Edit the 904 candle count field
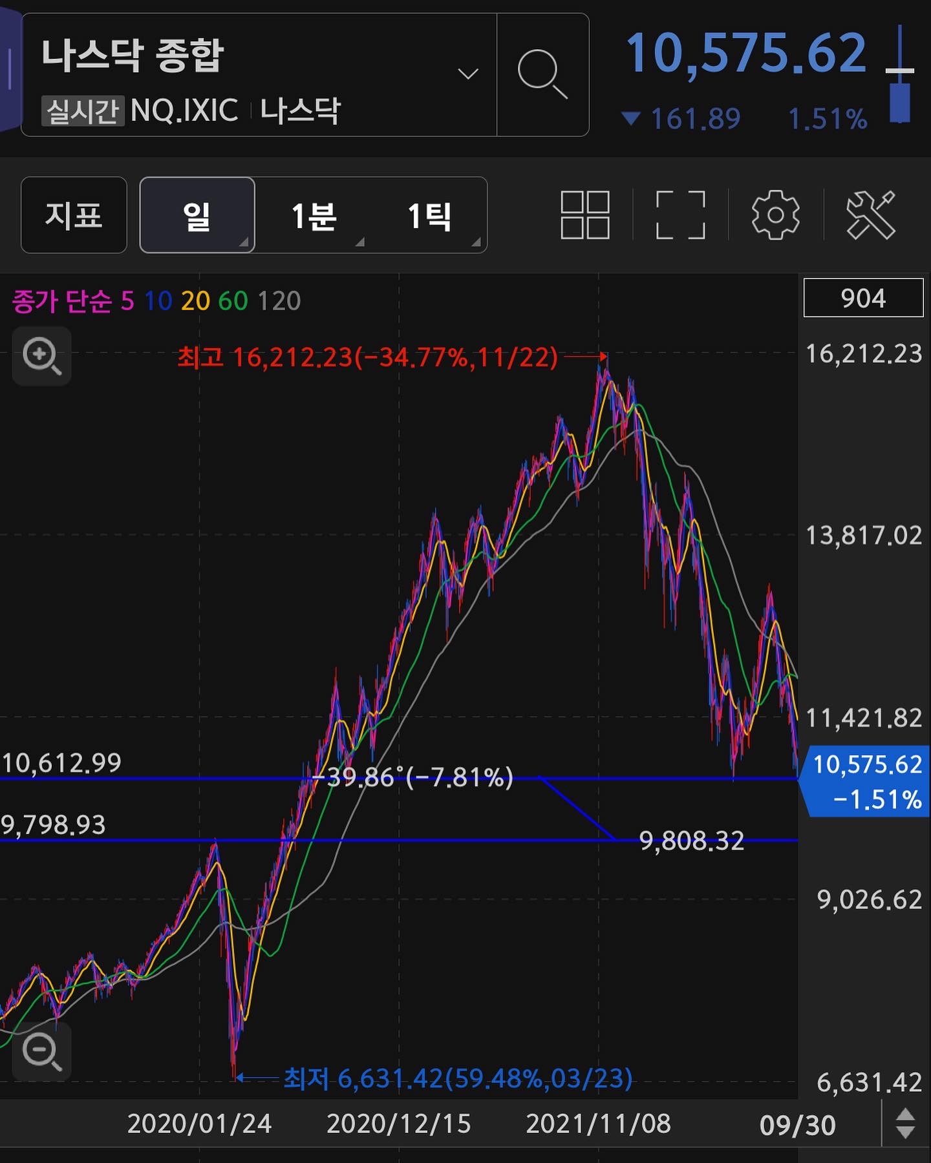This screenshot has width=931, height=1163. point(863,298)
